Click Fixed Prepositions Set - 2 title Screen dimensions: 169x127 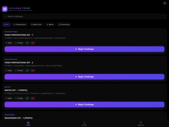(19, 63)
